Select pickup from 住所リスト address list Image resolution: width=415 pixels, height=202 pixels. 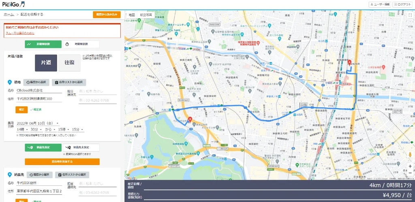(x=69, y=83)
